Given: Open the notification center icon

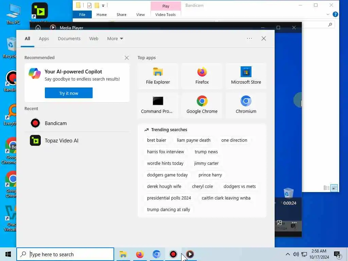Looking at the screenshot, I should tap(337, 255).
